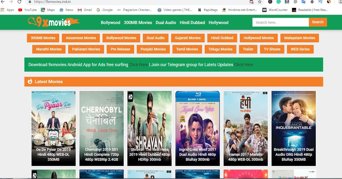Open the Ingrid Goes West poster
This screenshot has width=342, height=179.
coord(198,128)
